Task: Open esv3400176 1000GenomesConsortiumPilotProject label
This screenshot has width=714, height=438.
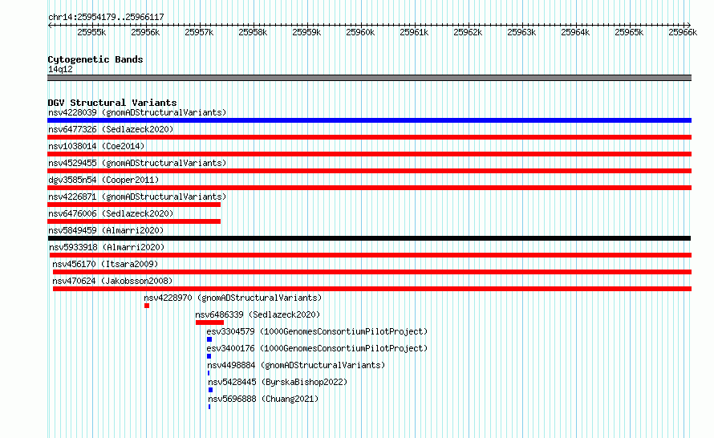Action: [x=317, y=348]
